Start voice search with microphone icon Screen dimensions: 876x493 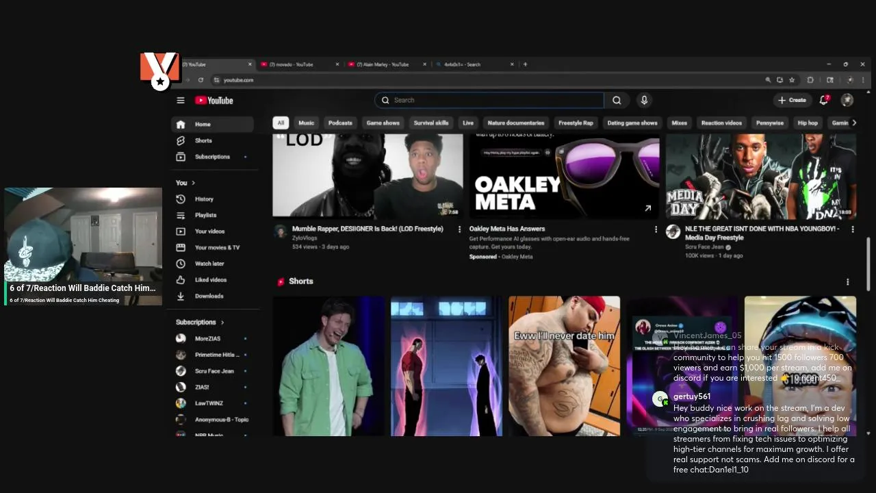coord(644,100)
